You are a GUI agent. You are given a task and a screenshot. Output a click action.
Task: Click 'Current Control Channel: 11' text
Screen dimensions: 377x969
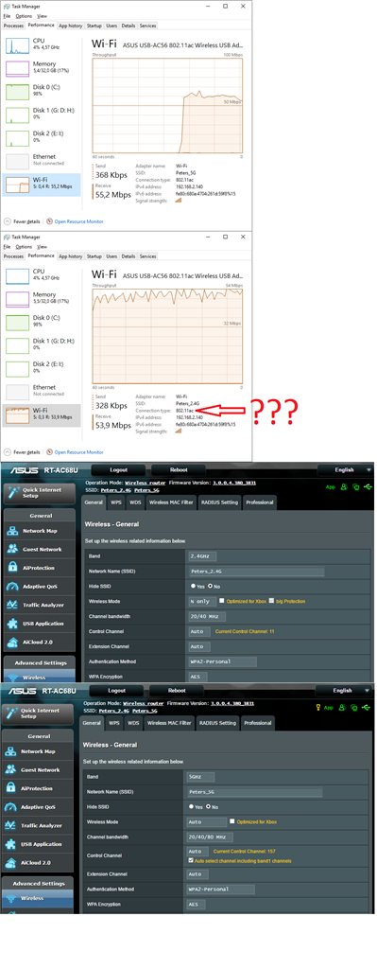coord(245,631)
